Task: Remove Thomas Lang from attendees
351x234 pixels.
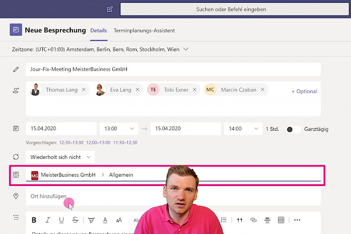Action: coord(83,90)
